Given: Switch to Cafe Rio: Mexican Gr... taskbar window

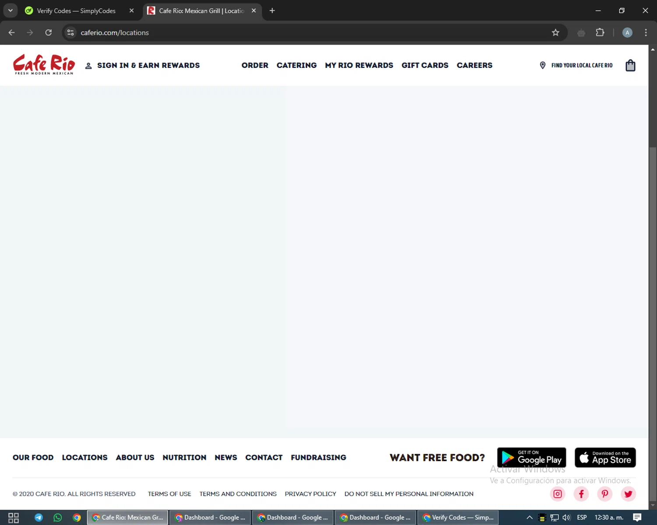Looking at the screenshot, I should pos(127,518).
